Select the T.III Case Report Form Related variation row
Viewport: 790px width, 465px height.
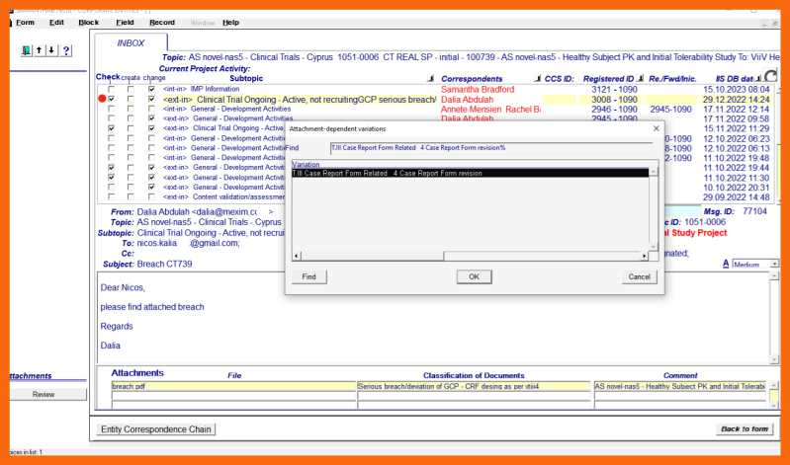(470, 173)
